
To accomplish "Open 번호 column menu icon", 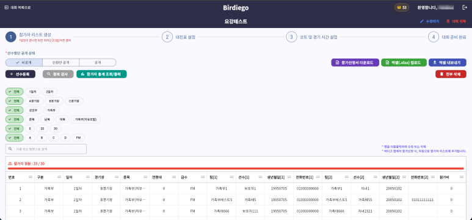I will [x=31, y=177].
